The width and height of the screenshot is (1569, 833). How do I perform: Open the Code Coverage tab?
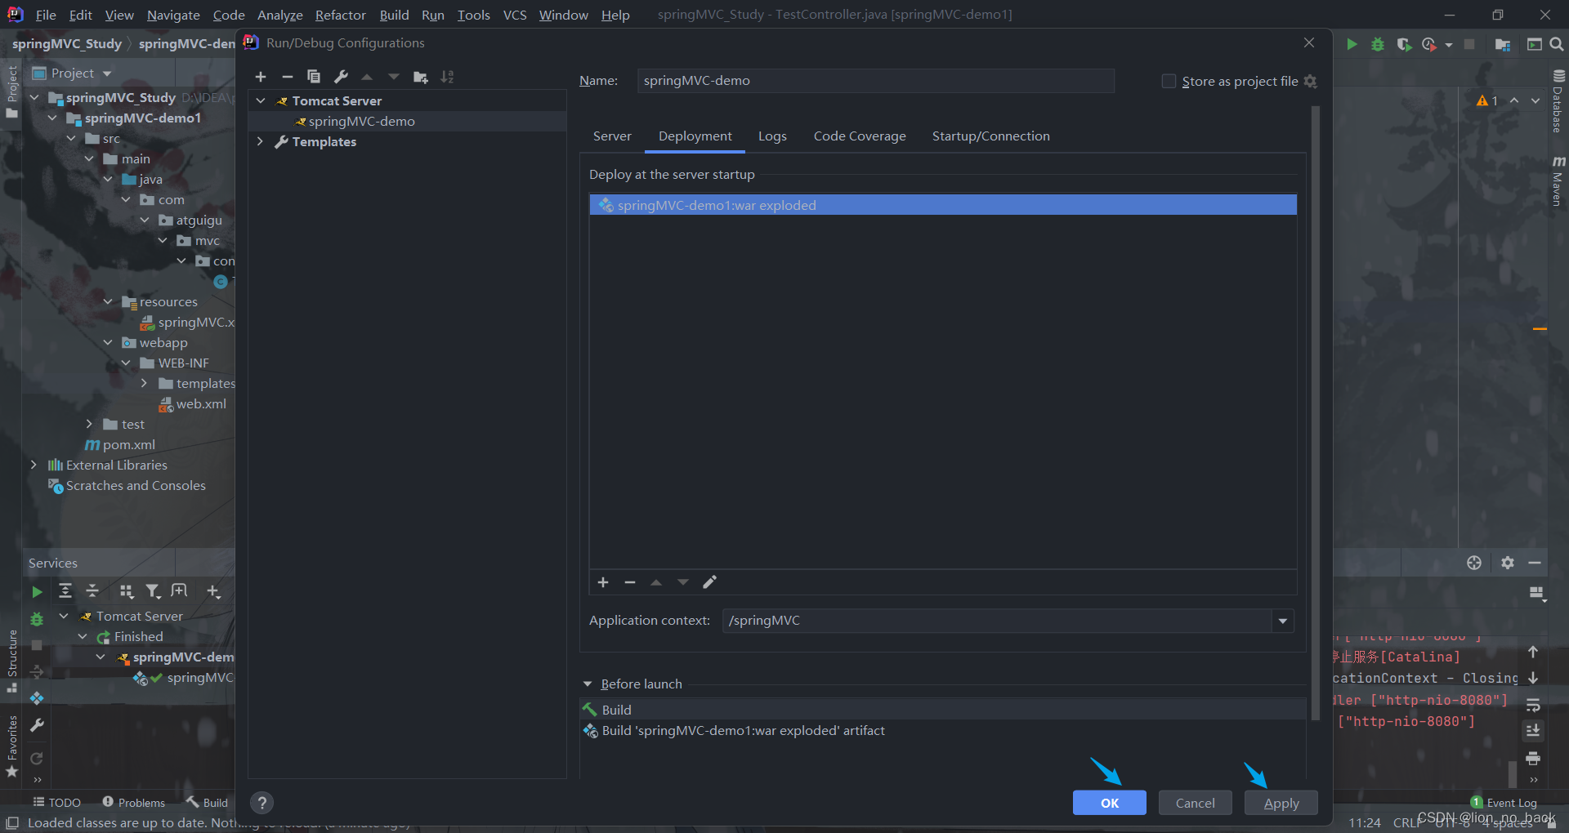860,136
